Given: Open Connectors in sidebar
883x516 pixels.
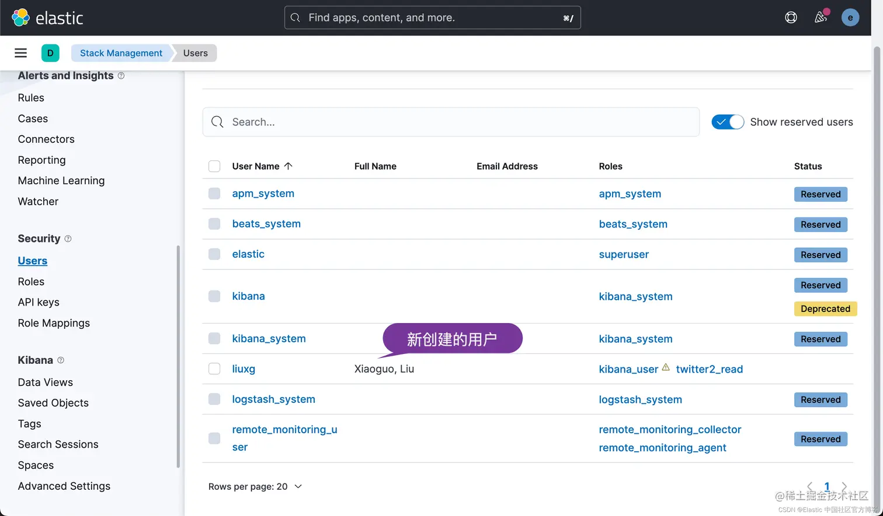Looking at the screenshot, I should click(46, 139).
